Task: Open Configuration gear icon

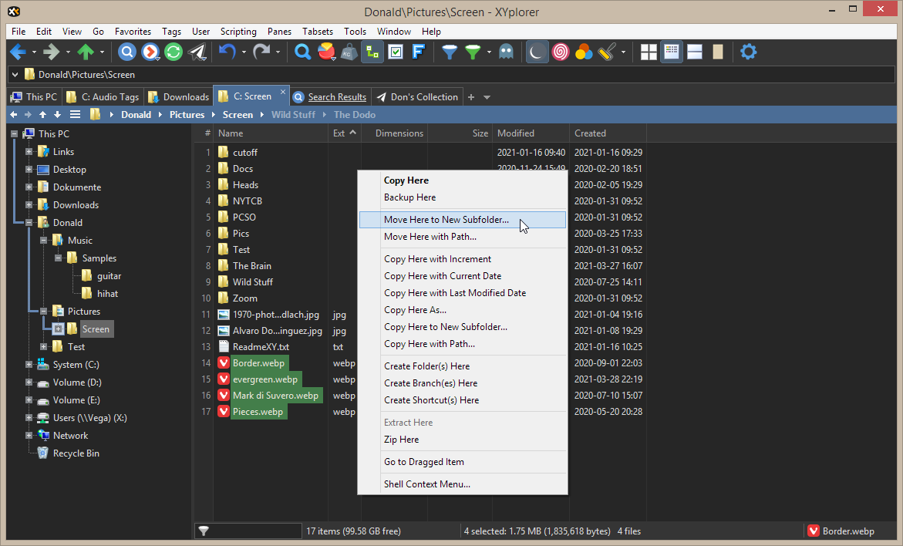Action: pyautogui.click(x=748, y=52)
